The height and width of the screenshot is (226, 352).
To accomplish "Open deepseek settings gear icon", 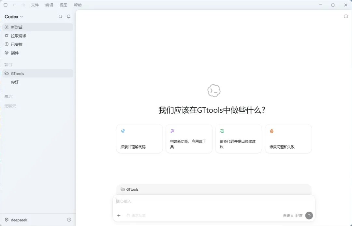I will [7, 220].
